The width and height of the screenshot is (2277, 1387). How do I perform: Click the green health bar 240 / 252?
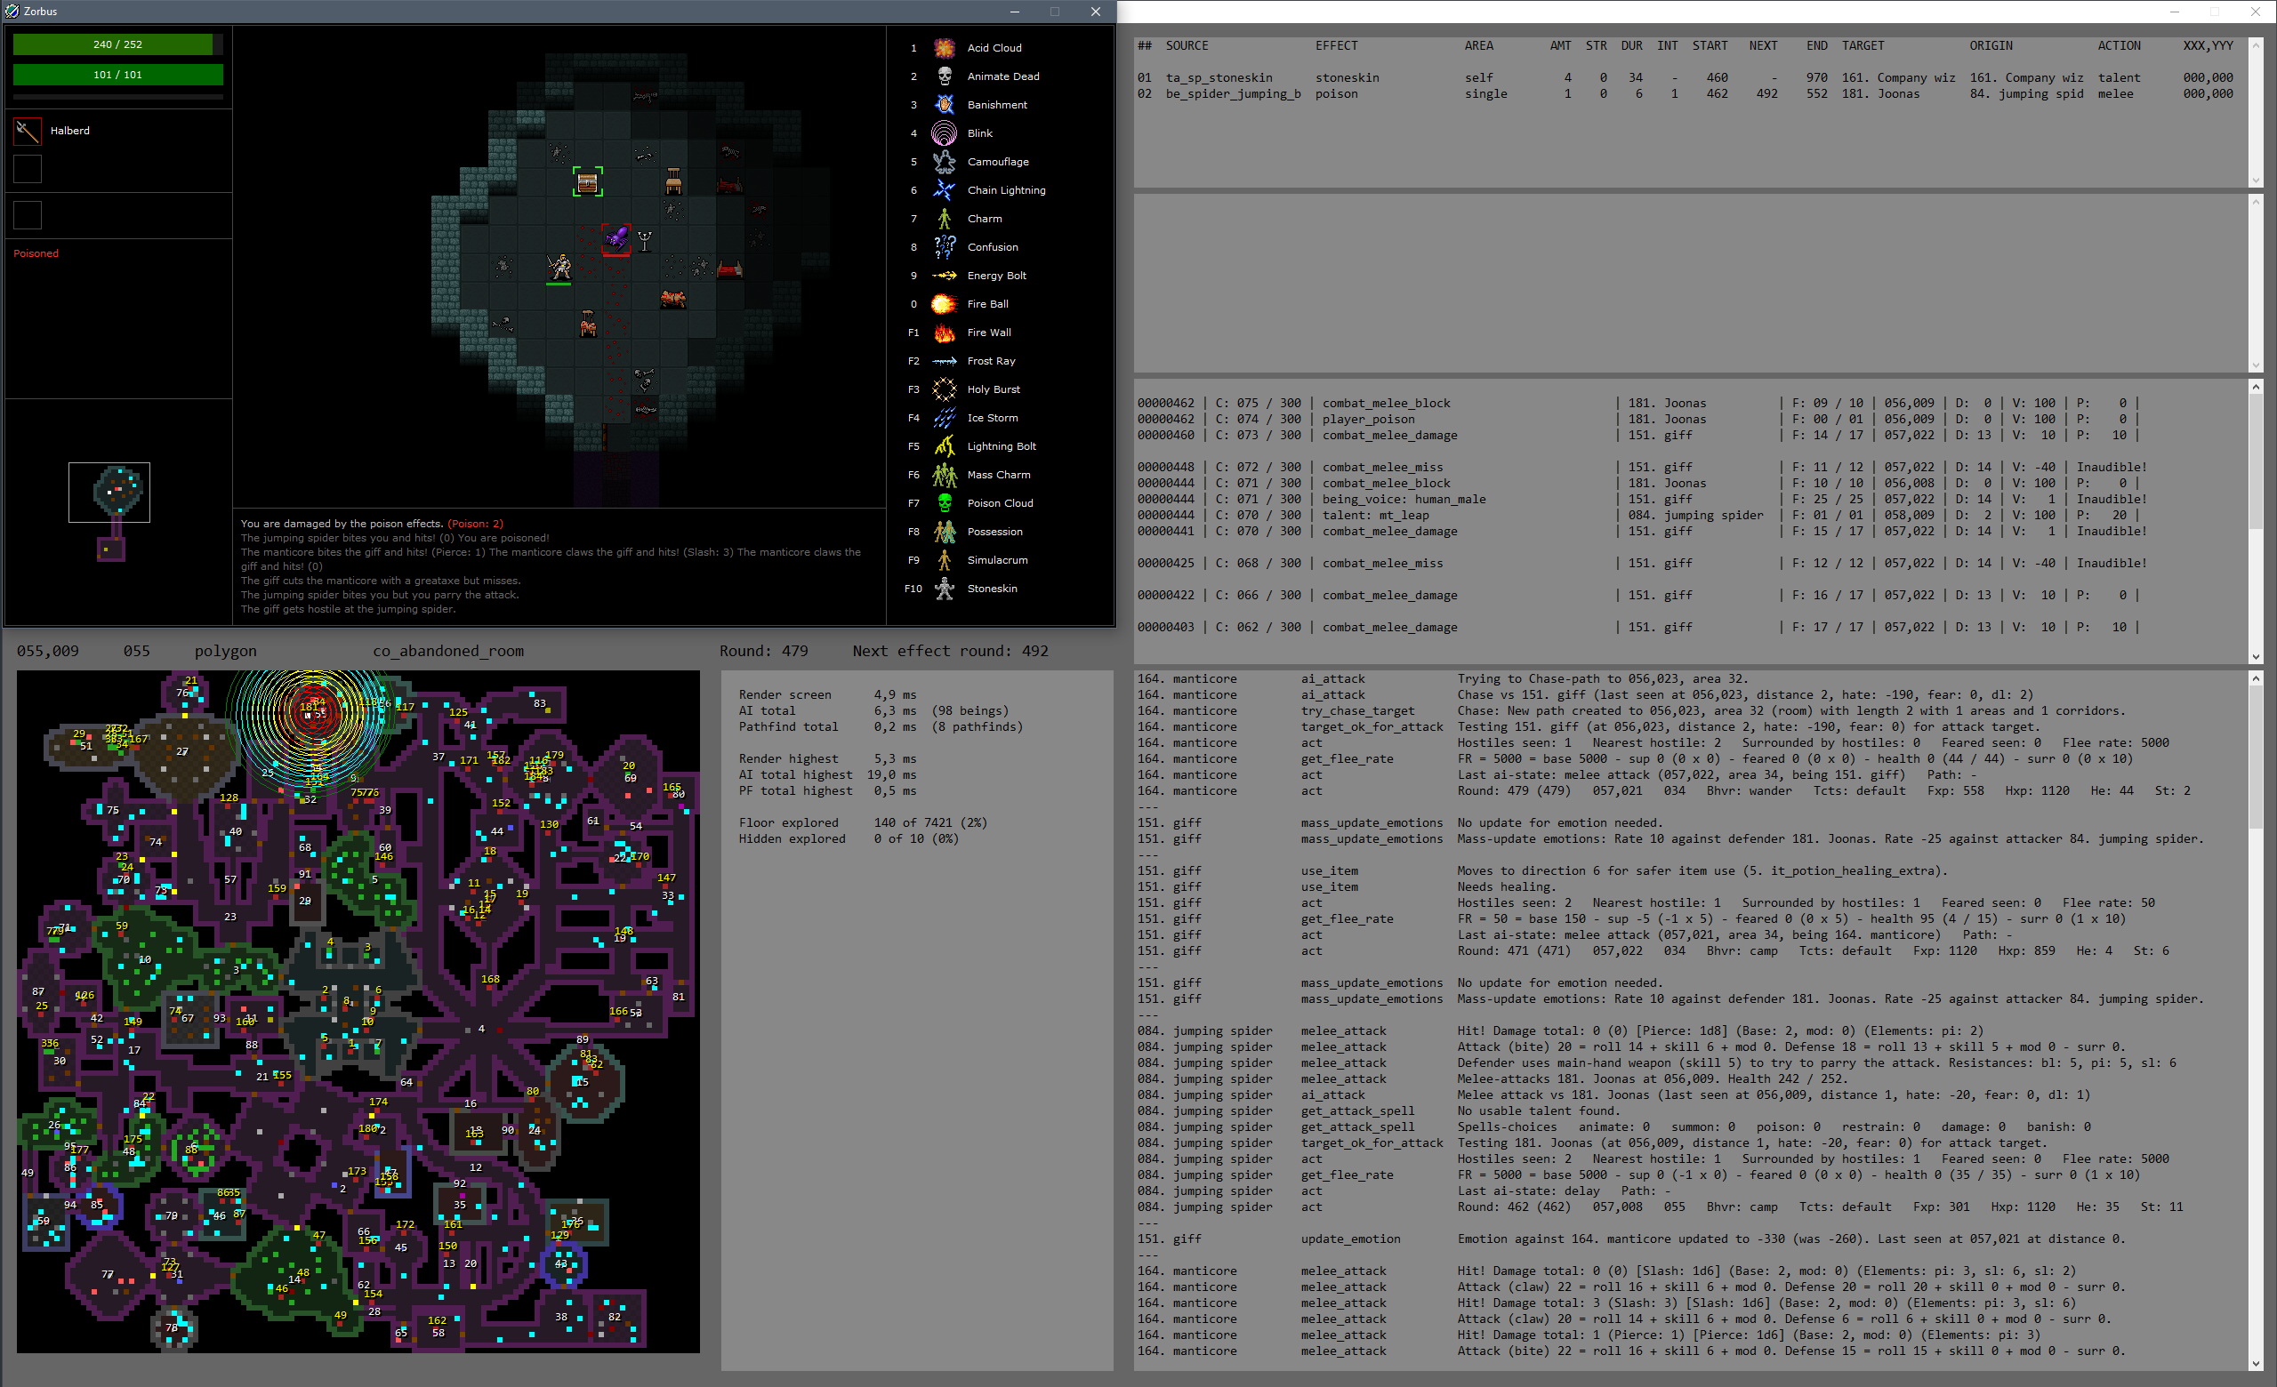coord(117,44)
